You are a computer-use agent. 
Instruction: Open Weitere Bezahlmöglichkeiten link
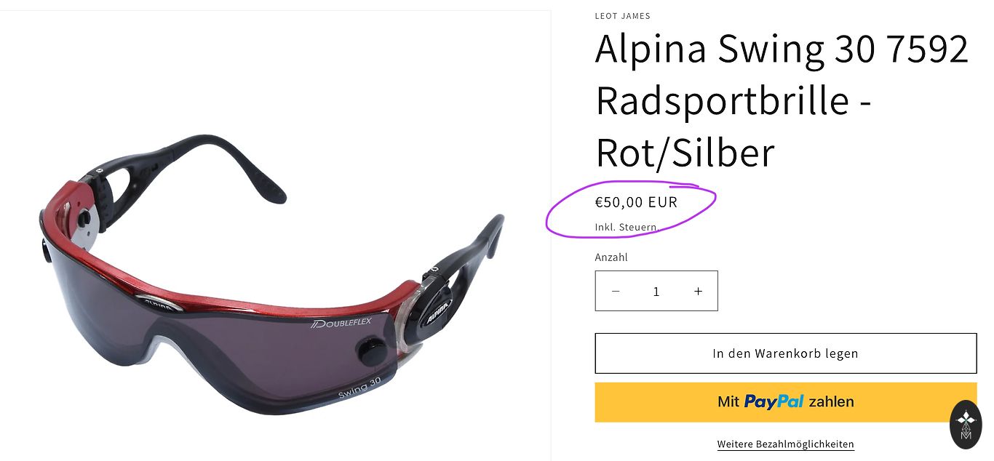pyautogui.click(x=786, y=444)
